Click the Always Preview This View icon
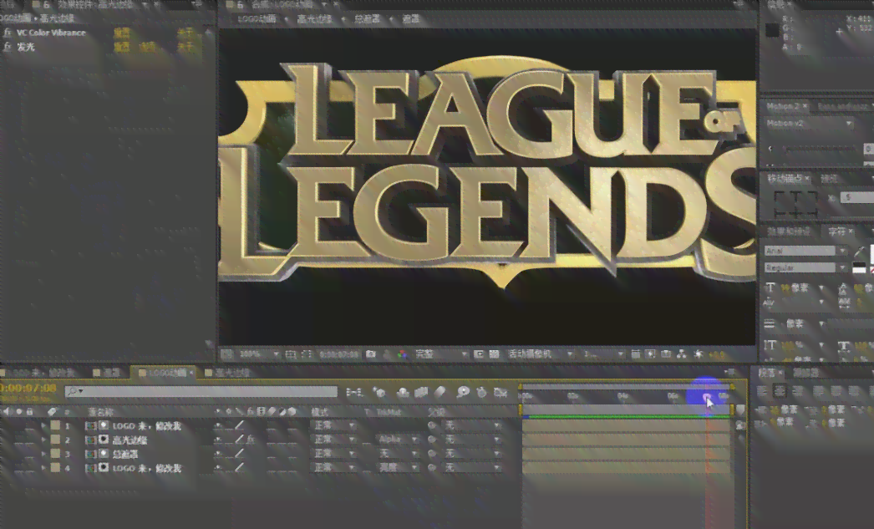874x529 pixels. click(x=226, y=354)
